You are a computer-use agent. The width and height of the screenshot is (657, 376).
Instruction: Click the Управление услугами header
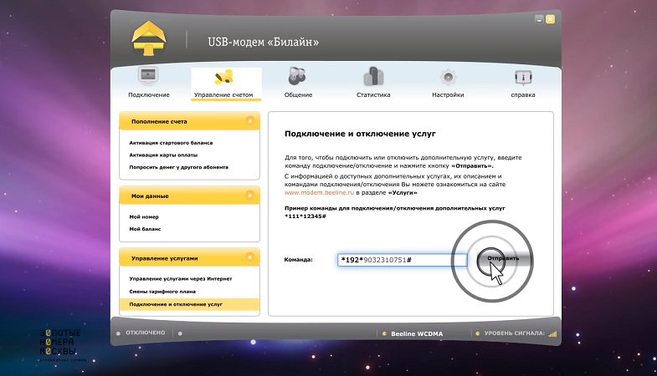pos(189,257)
